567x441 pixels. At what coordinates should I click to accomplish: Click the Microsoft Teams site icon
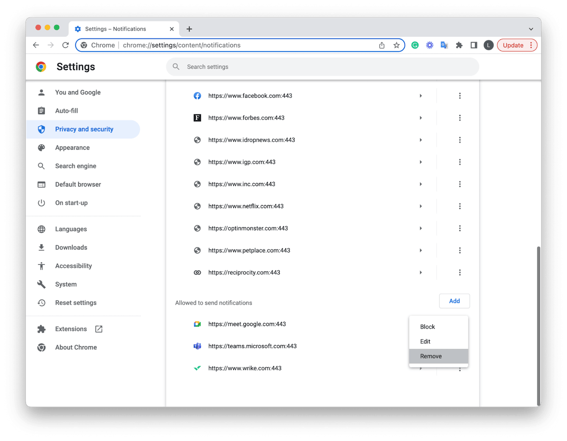coord(197,346)
